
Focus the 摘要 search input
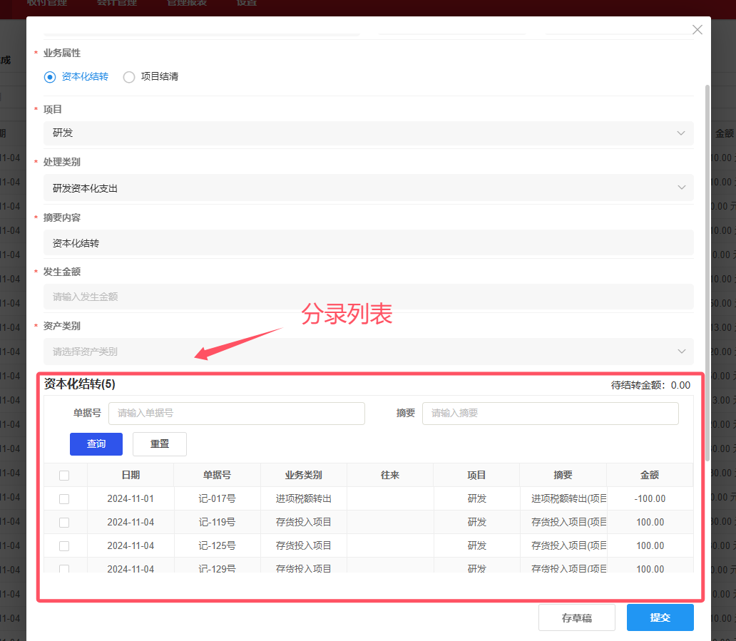tap(550, 414)
